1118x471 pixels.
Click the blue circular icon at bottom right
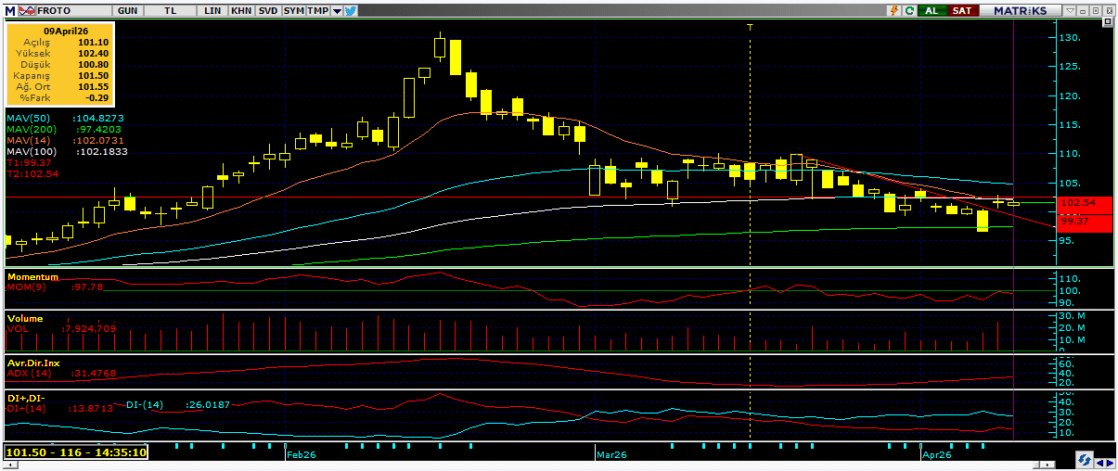pos(1083,460)
